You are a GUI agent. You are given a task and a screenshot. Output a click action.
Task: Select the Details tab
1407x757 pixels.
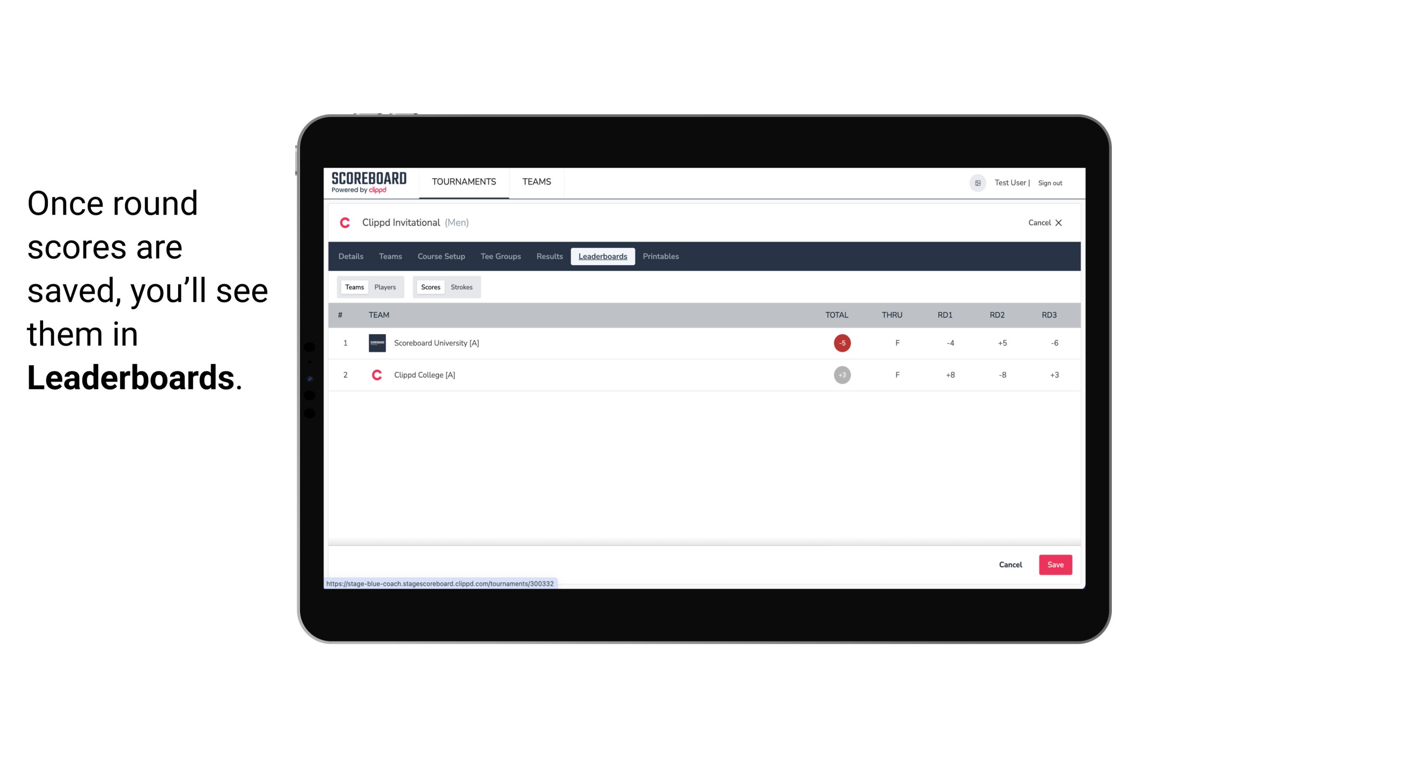click(350, 257)
